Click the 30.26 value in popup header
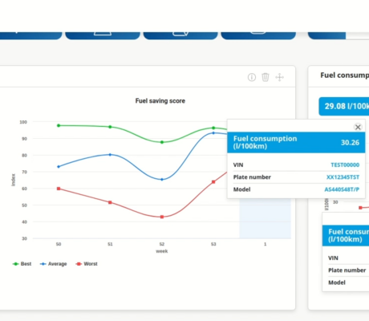 (x=350, y=143)
